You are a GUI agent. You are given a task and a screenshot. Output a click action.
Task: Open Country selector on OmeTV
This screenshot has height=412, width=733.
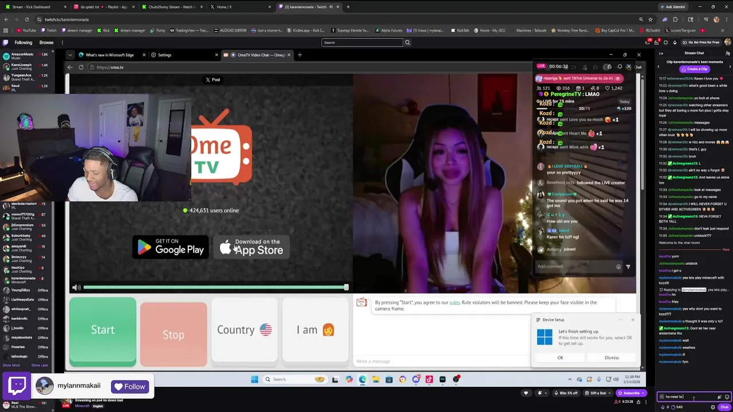tap(245, 330)
